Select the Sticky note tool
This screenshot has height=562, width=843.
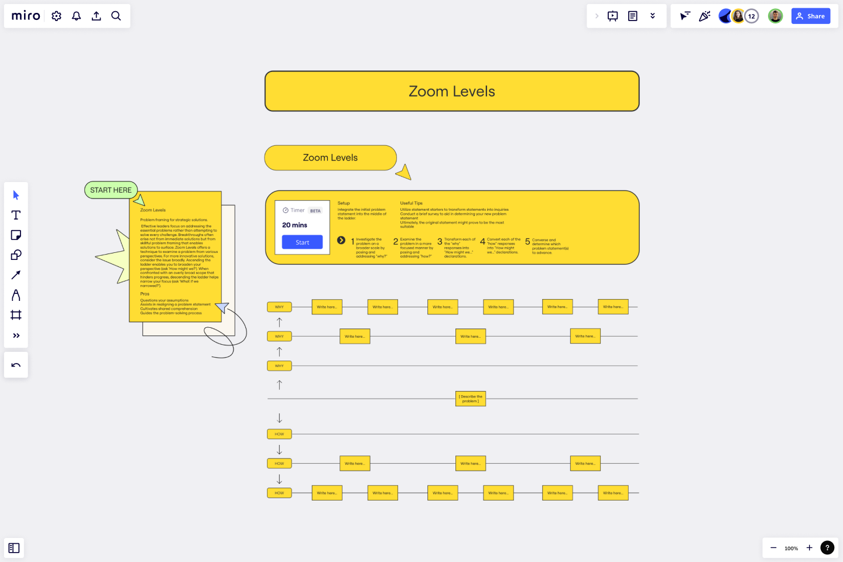coord(16,235)
